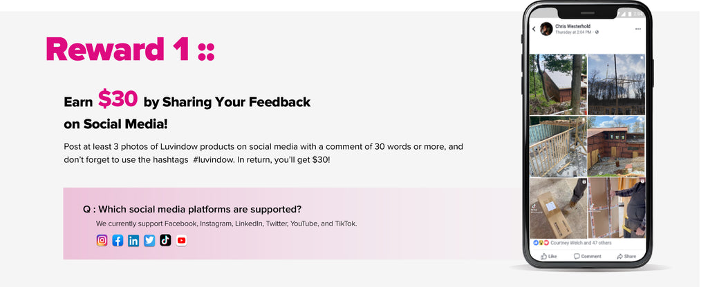Open three-dot menu on phone post

coord(637,29)
